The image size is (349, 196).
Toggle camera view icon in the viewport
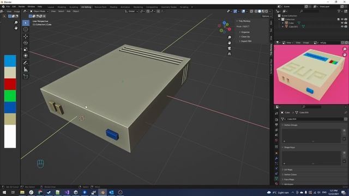pos(229,48)
